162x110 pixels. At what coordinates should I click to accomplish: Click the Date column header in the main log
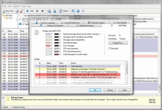coord(10,31)
